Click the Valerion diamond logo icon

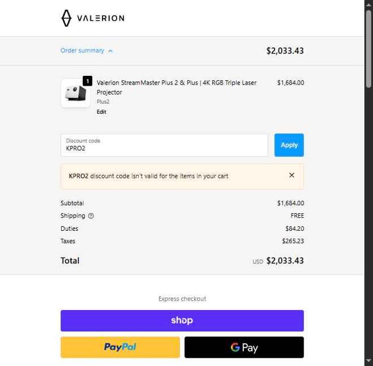(x=66, y=18)
